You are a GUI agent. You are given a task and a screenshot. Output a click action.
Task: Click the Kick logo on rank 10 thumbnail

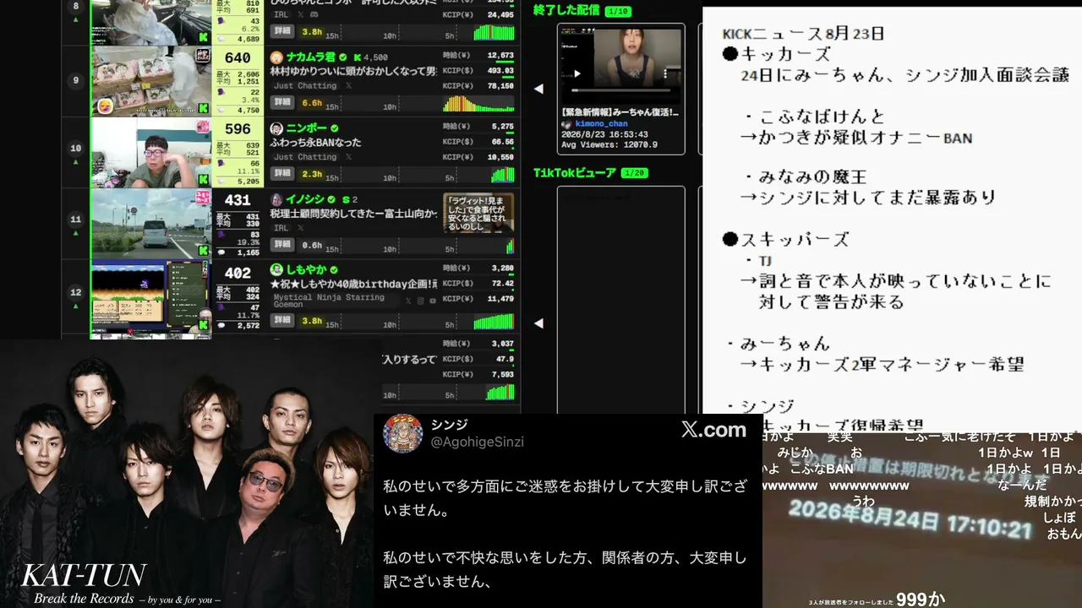[x=203, y=179]
